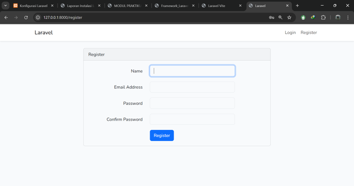Viewport: 354px width, 186px height.
Task: Click the Name field label
Action: [x=137, y=71]
